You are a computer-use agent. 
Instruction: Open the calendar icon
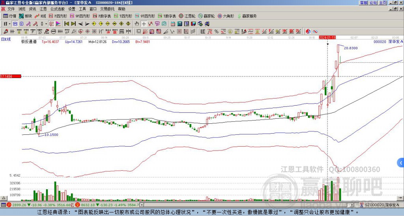point(173,24)
